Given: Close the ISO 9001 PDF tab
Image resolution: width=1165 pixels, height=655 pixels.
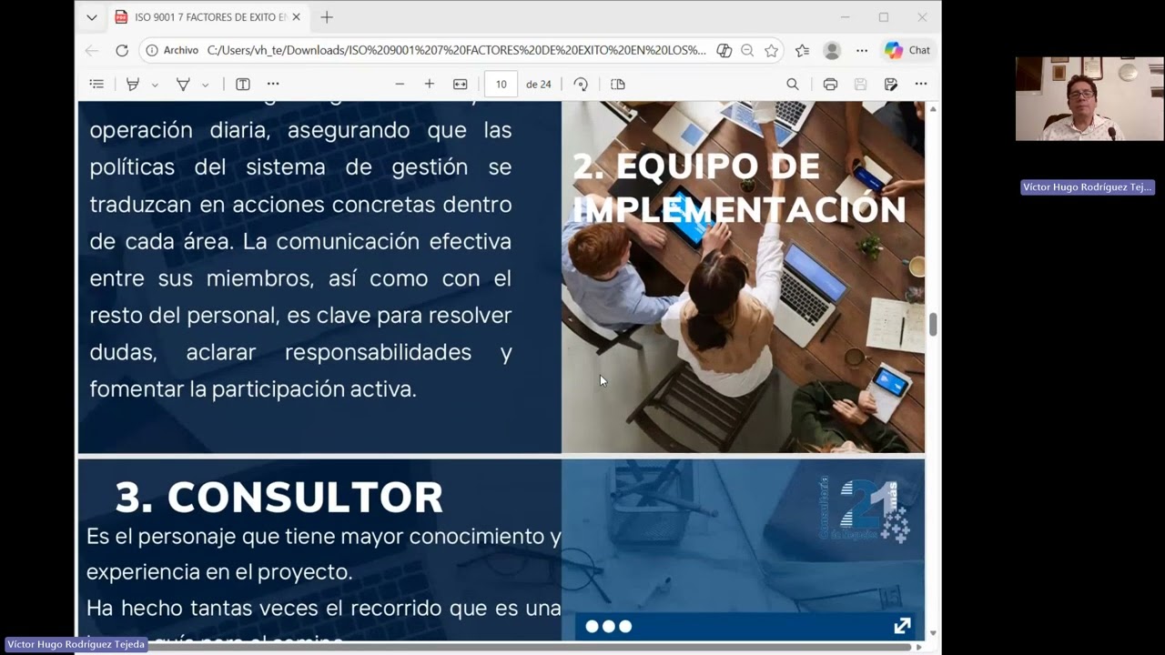Looking at the screenshot, I should (x=296, y=17).
